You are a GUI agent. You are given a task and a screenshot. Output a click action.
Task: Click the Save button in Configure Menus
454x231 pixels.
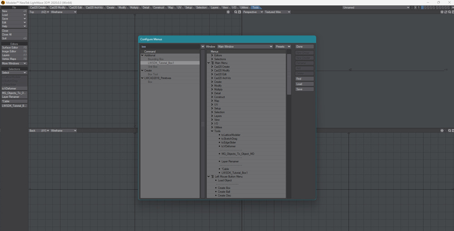tap(304, 89)
